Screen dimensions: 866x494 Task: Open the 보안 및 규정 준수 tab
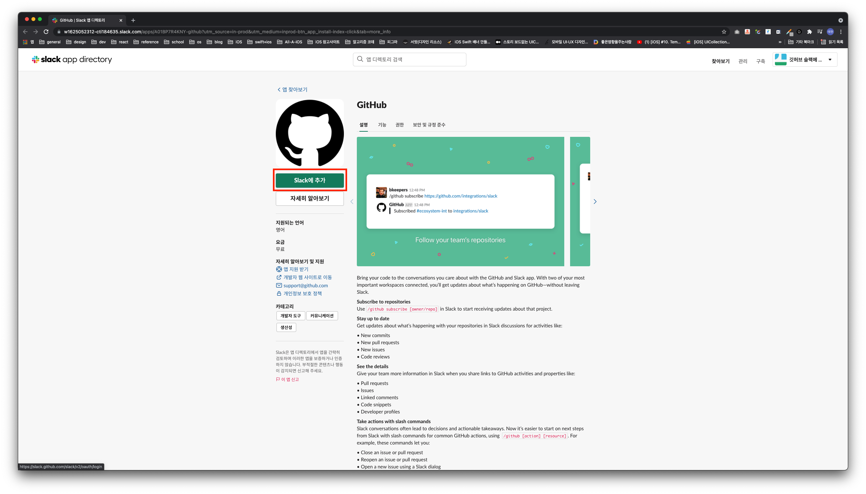[429, 125]
